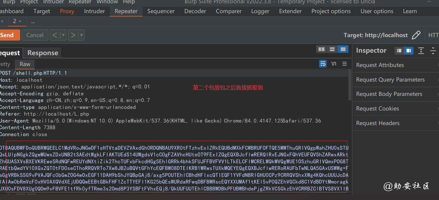Click the Accept-Encoding header line

pyautogui.click(x=42, y=94)
